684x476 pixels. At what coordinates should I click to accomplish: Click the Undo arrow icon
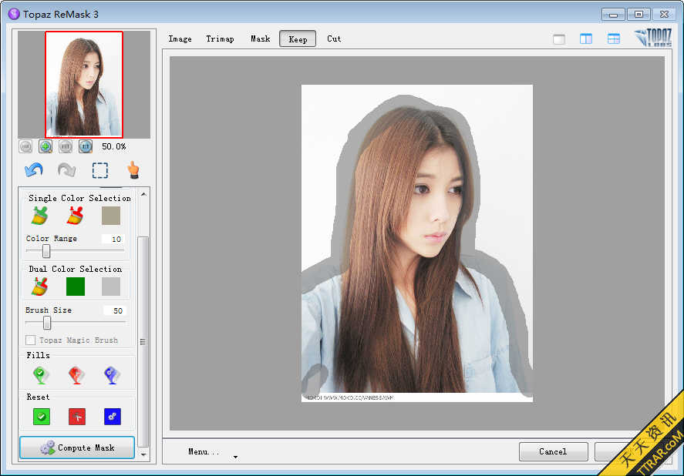point(34,170)
